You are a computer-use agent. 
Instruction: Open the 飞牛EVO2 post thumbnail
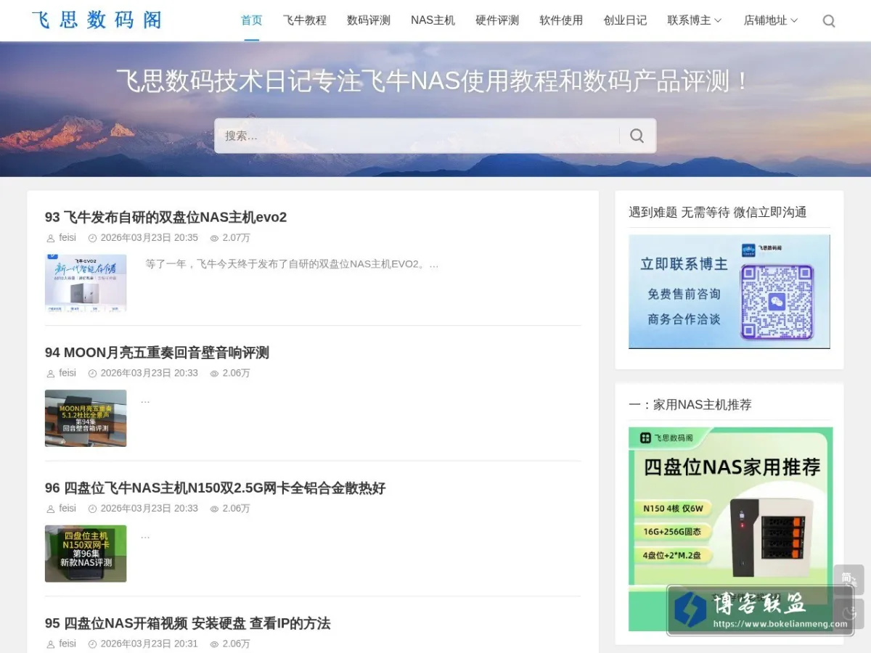coord(86,283)
